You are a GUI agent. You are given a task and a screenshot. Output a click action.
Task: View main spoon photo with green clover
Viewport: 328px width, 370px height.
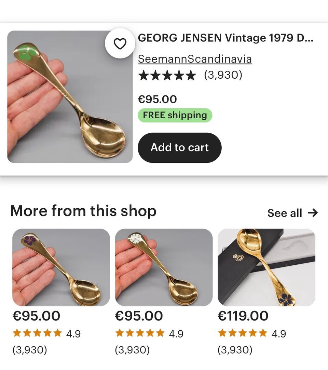[x=70, y=96]
